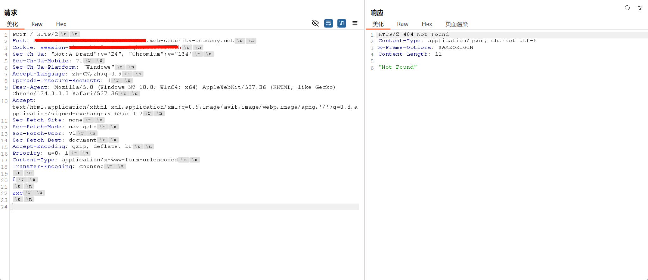Click the 'Sec-Fetch-Mode' header name
The width and height of the screenshot is (648, 280).
(37, 127)
